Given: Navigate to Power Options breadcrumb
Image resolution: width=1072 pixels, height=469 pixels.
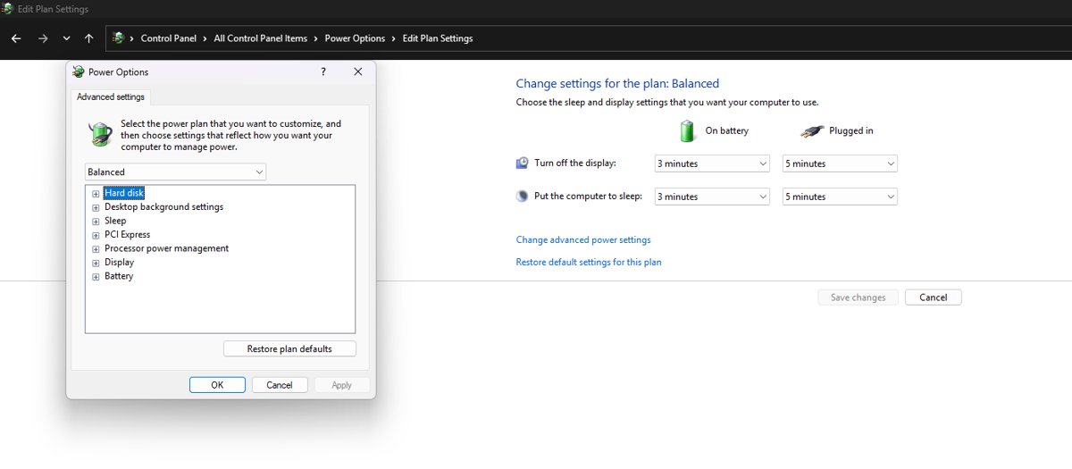Looking at the screenshot, I should coord(355,38).
